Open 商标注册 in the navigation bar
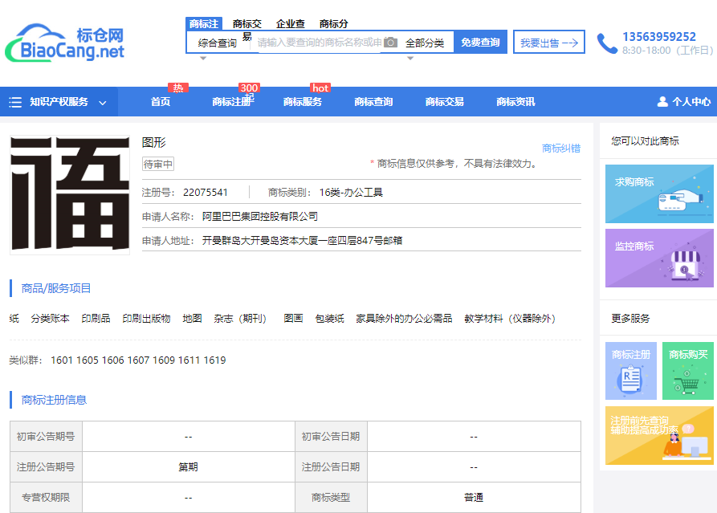717x513 pixels. point(232,101)
